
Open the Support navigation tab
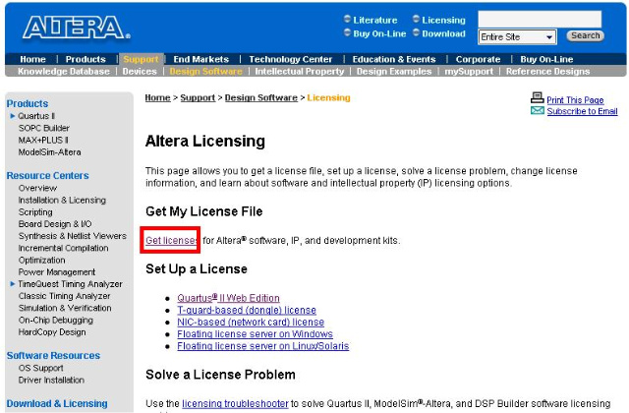141,59
